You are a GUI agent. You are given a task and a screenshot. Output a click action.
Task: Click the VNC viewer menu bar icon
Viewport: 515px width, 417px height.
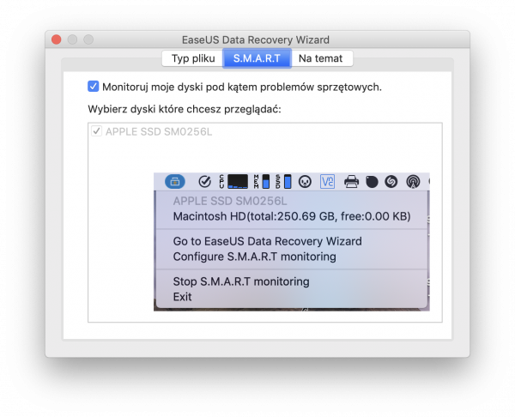point(328,182)
